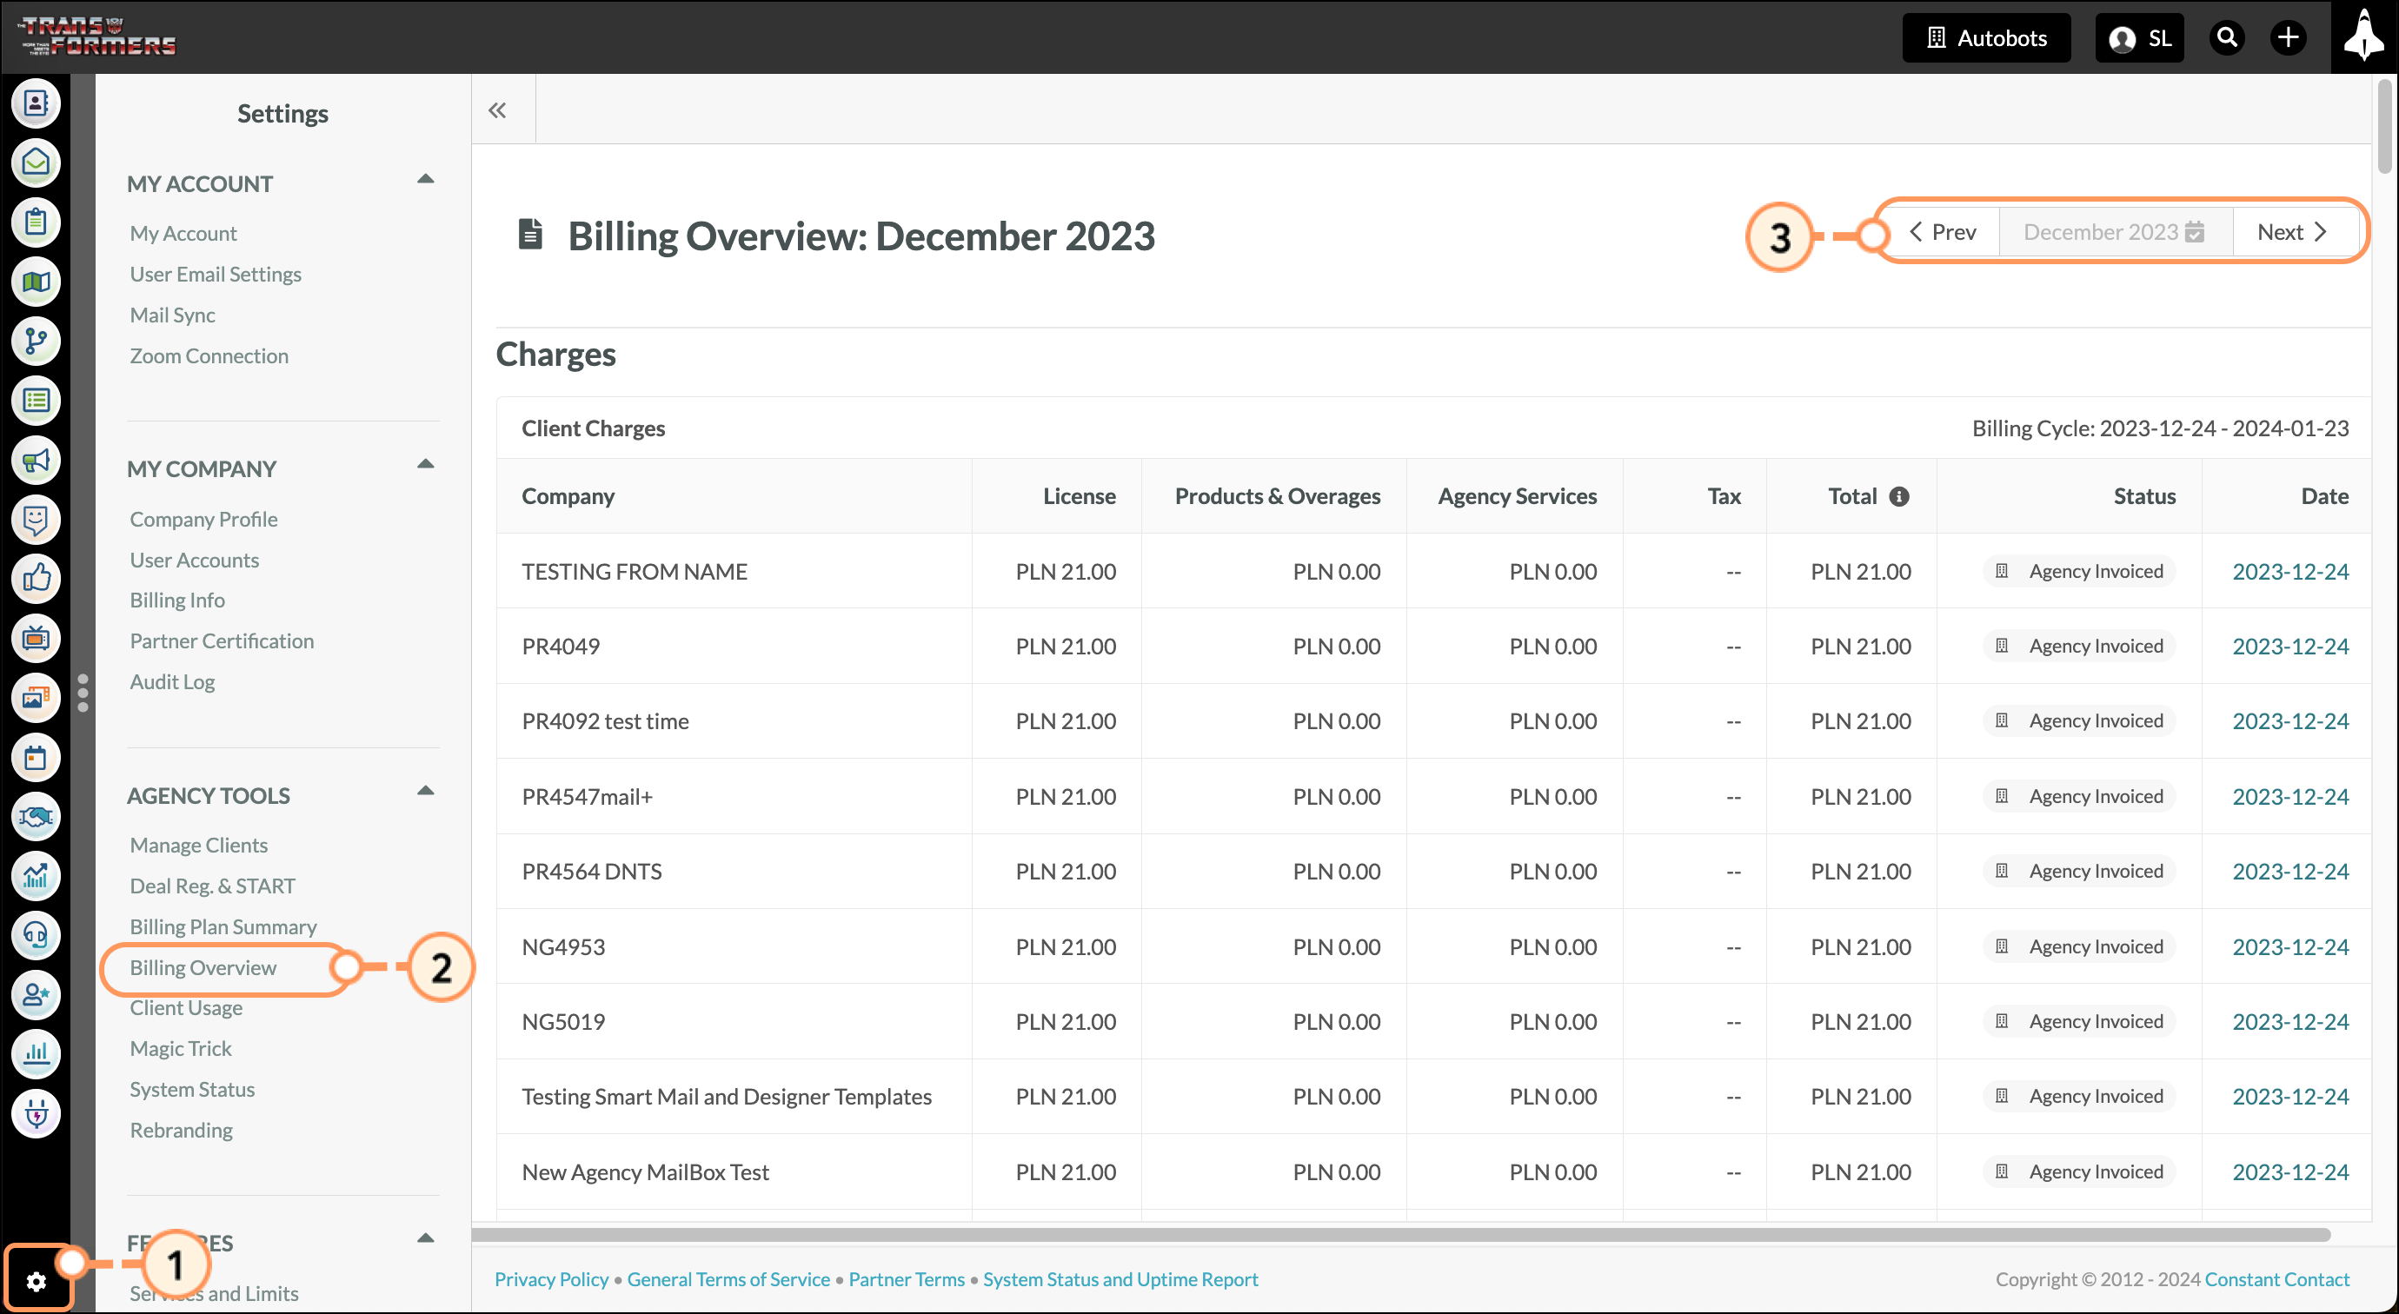Open Magic Trick
Image resolution: width=2399 pixels, height=1314 pixels.
click(x=181, y=1049)
